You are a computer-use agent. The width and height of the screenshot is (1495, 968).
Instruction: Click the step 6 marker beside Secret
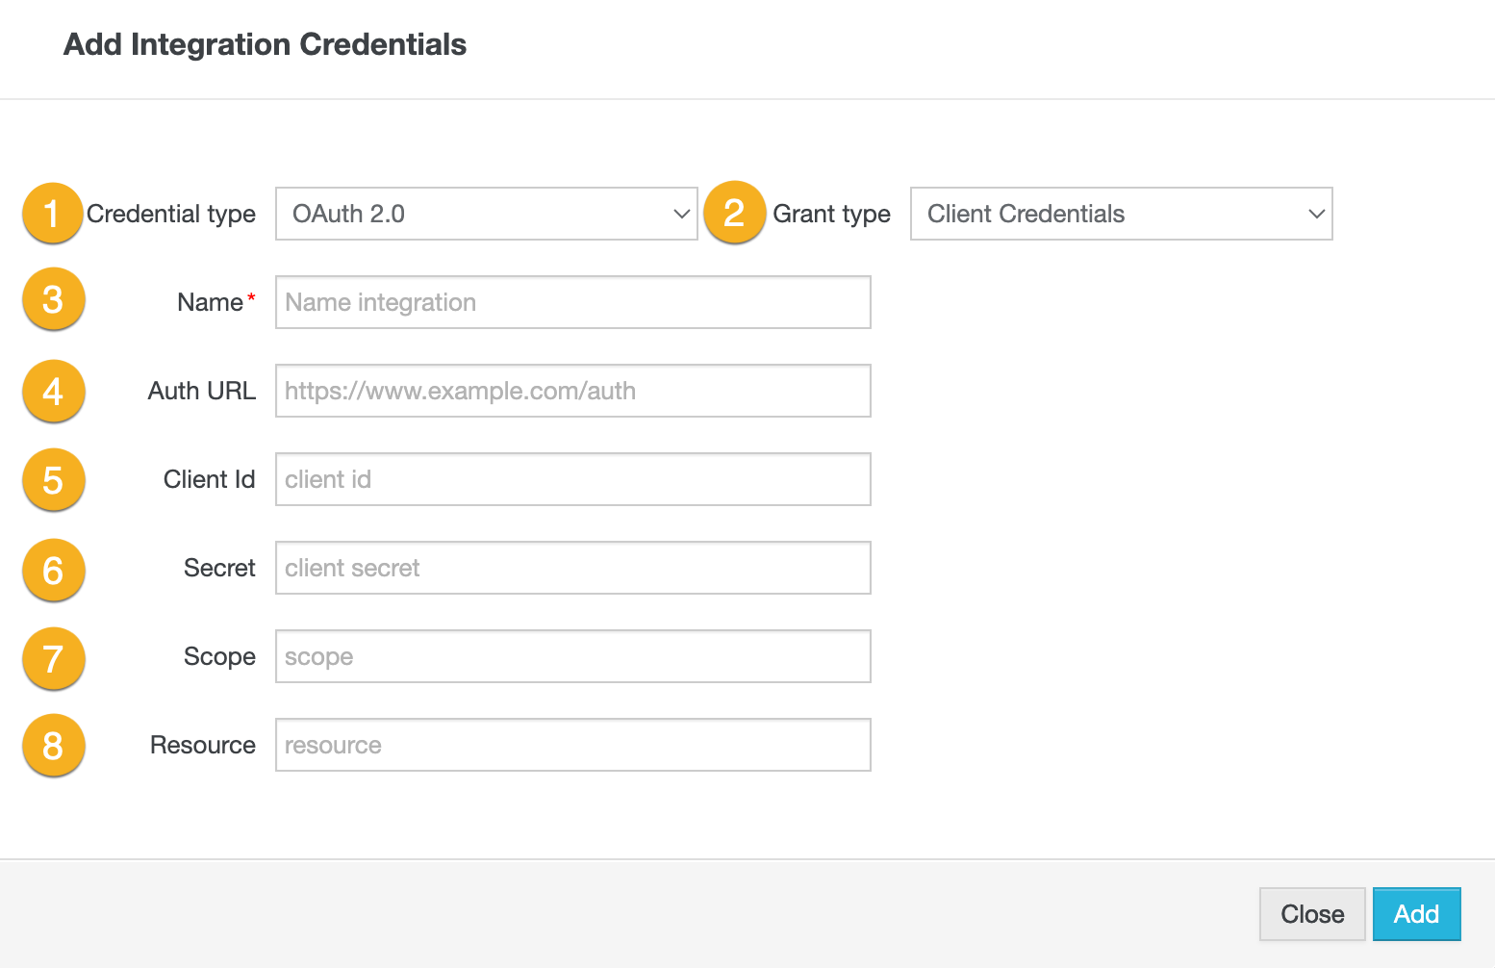tap(53, 570)
